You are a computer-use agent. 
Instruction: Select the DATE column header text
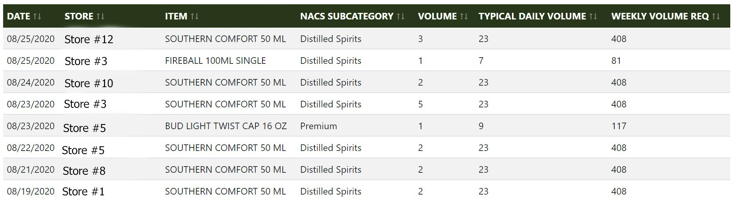click(18, 16)
